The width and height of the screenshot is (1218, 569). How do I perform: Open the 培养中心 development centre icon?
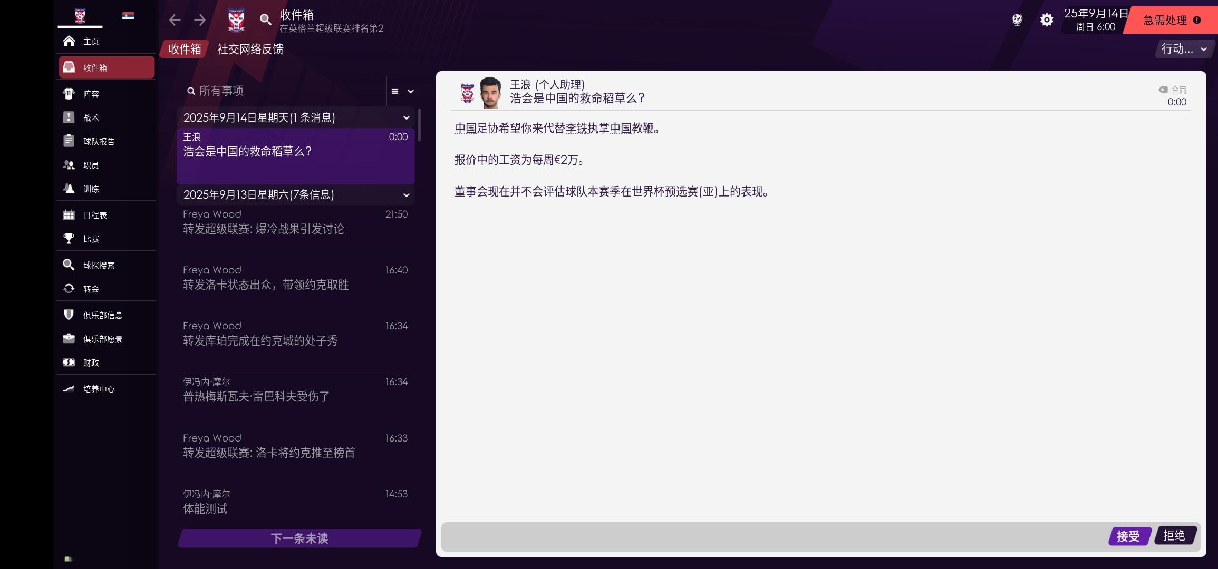(69, 389)
